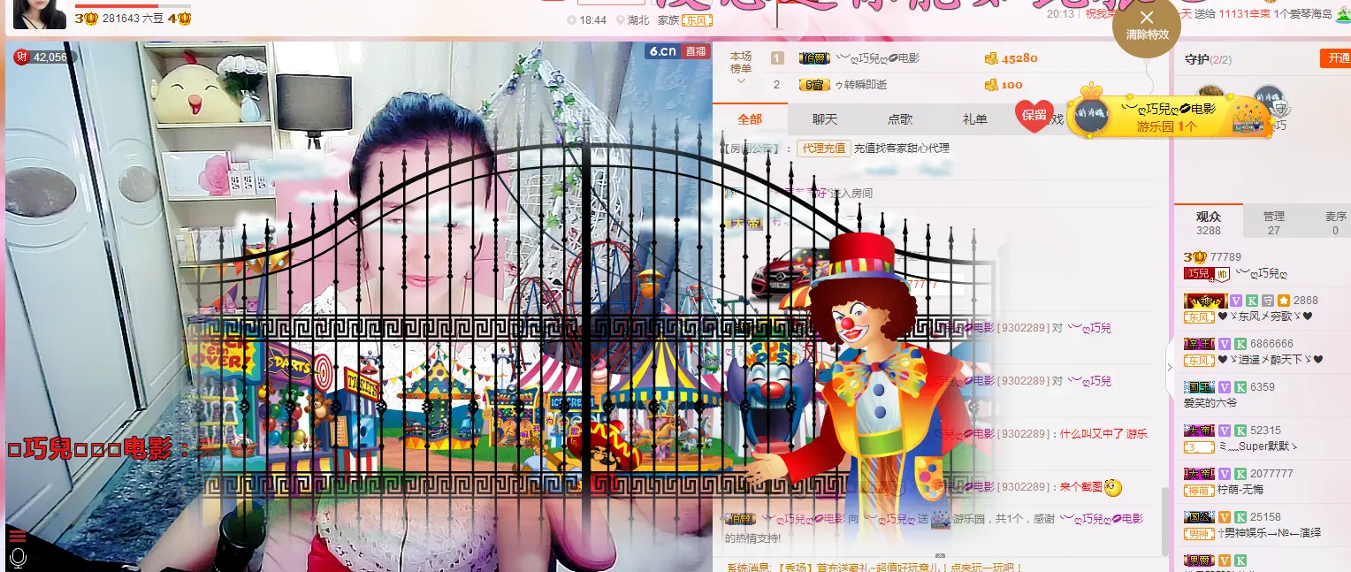Click the 财 wealth badge on video
Image resolution: width=1351 pixels, height=572 pixels.
click(22, 57)
